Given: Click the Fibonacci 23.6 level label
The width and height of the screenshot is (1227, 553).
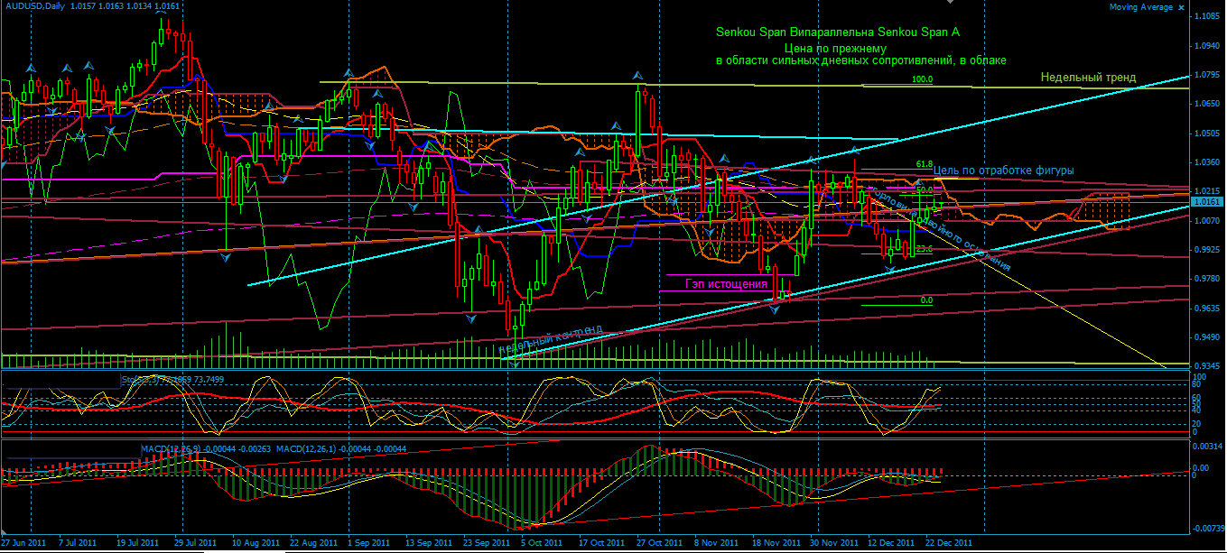Looking at the screenshot, I should 924,249.
